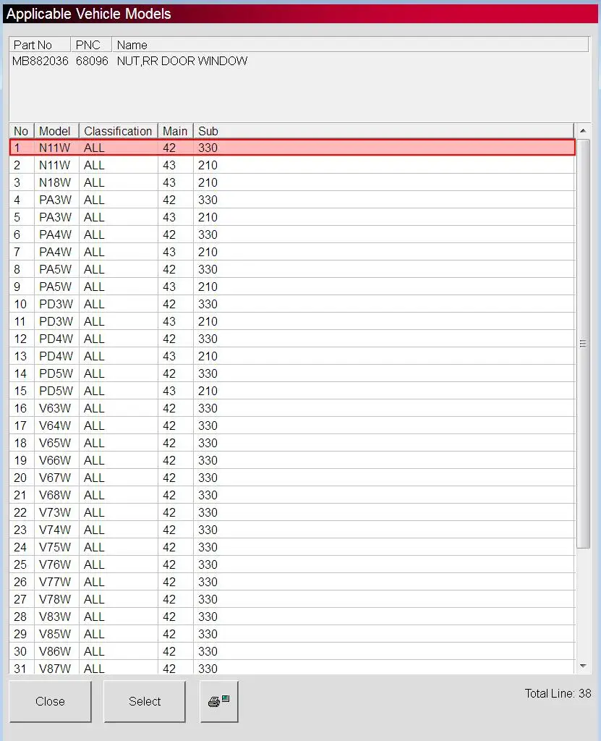Click the Main column header
Image resolution: width=601 pixels, height=741 pixels.
tap(176, 131)
